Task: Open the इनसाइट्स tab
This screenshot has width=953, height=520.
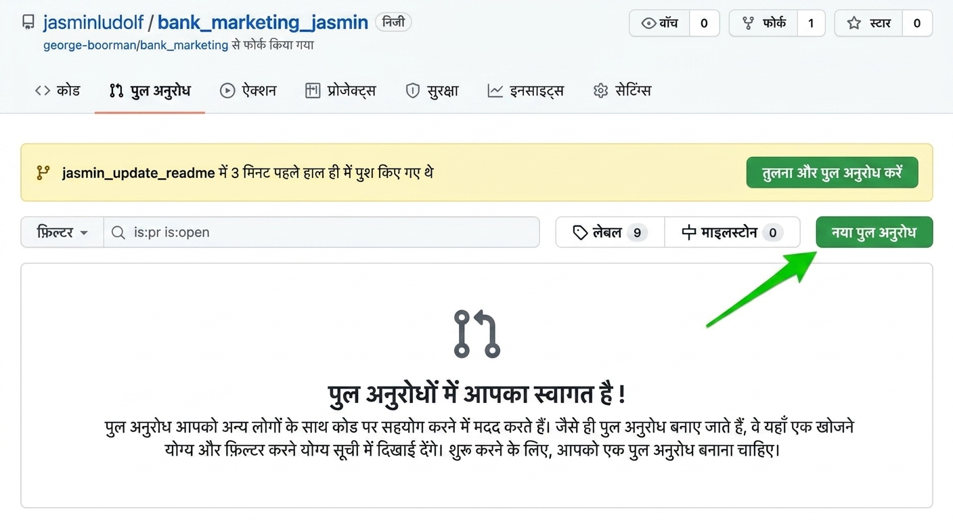Action: click(526, 91)
